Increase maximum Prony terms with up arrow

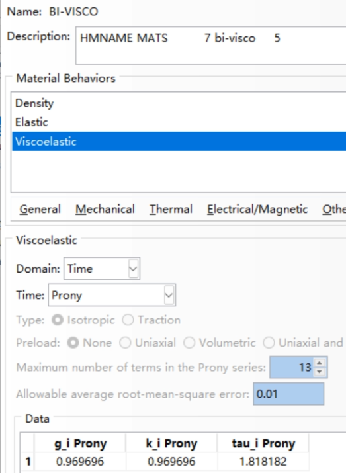tap(319, 363)
